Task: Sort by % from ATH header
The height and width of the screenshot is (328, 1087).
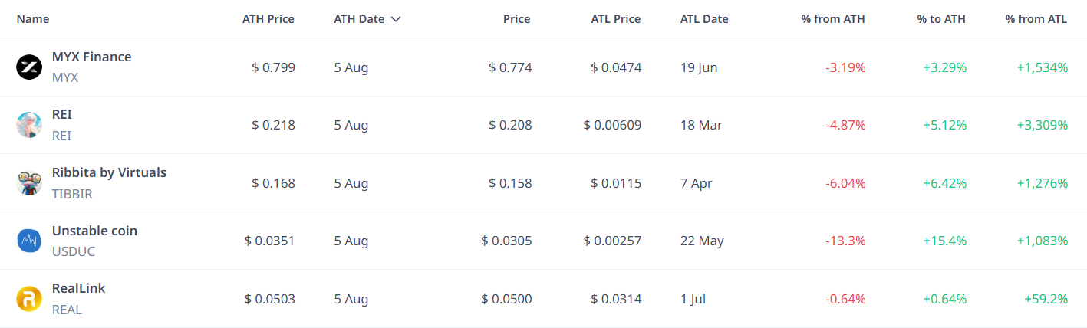Action: tap(833, 19)
